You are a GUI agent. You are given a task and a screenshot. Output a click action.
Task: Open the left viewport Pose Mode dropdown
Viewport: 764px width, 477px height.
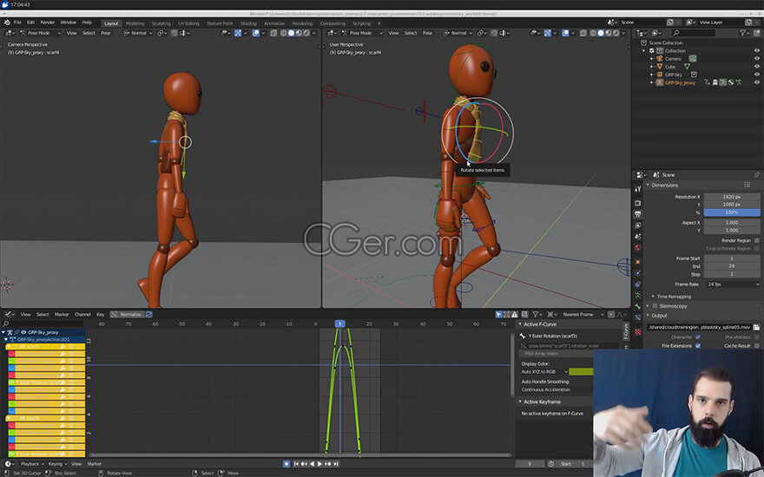click(x=41, y=33)
